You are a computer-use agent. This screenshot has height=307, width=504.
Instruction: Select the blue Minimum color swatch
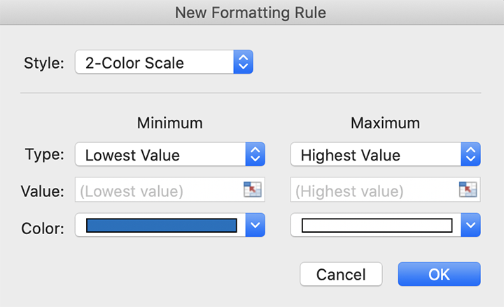pos(162,225)
